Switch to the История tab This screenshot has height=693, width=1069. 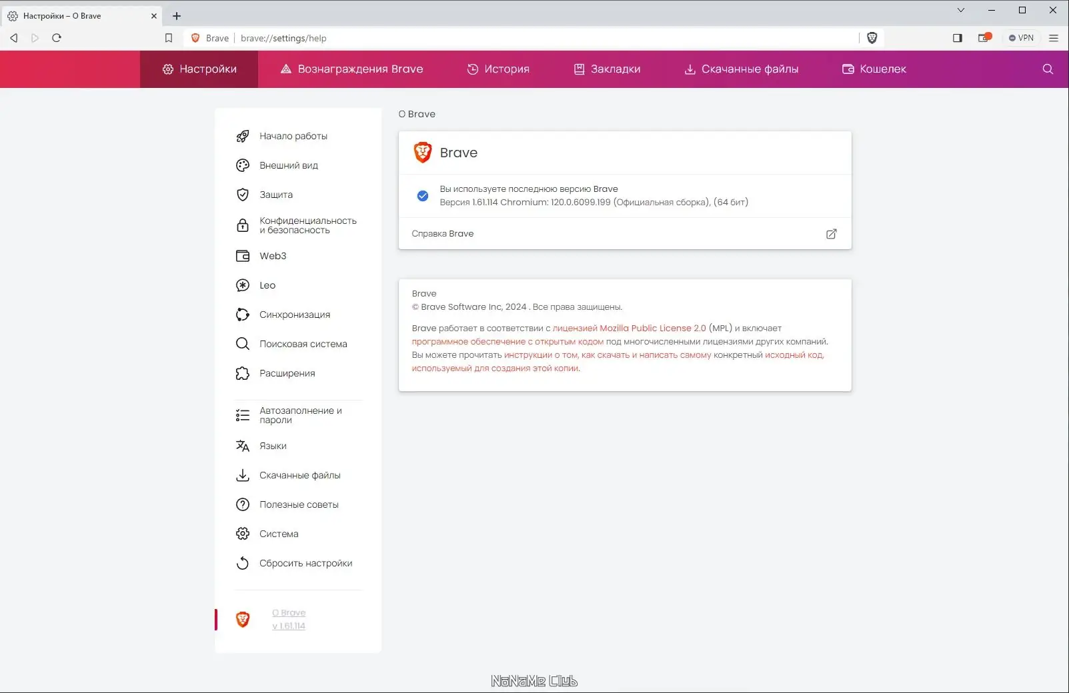[498, 69]
